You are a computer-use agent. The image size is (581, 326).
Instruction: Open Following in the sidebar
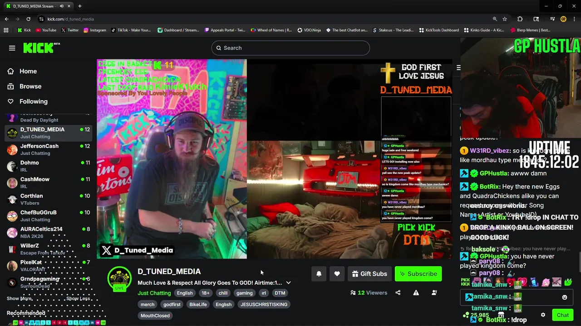tap(33, 101)
